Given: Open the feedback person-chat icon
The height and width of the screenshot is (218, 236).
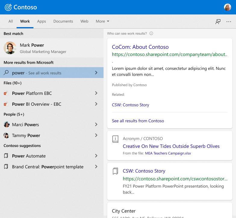Looking at the screenshot, I should pos(218,22).
